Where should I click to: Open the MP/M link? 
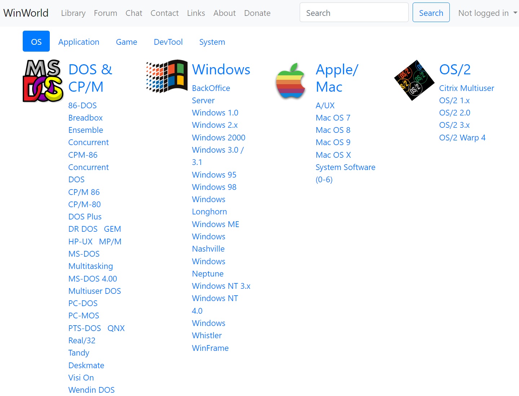pyautogui.click(x=110, y=241)
